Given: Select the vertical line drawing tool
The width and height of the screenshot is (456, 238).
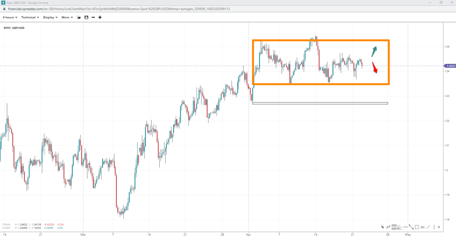Looking at the screenshot, I should [434, 227].
